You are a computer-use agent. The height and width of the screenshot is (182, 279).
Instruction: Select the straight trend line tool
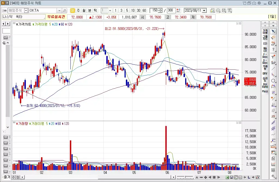[x=273, y=69]
